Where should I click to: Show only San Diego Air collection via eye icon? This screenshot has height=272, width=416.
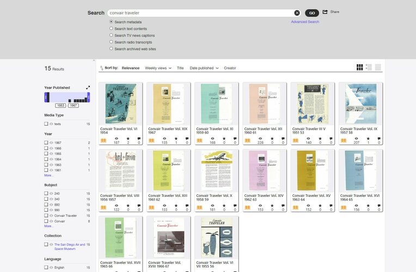(x=52, y=244)
